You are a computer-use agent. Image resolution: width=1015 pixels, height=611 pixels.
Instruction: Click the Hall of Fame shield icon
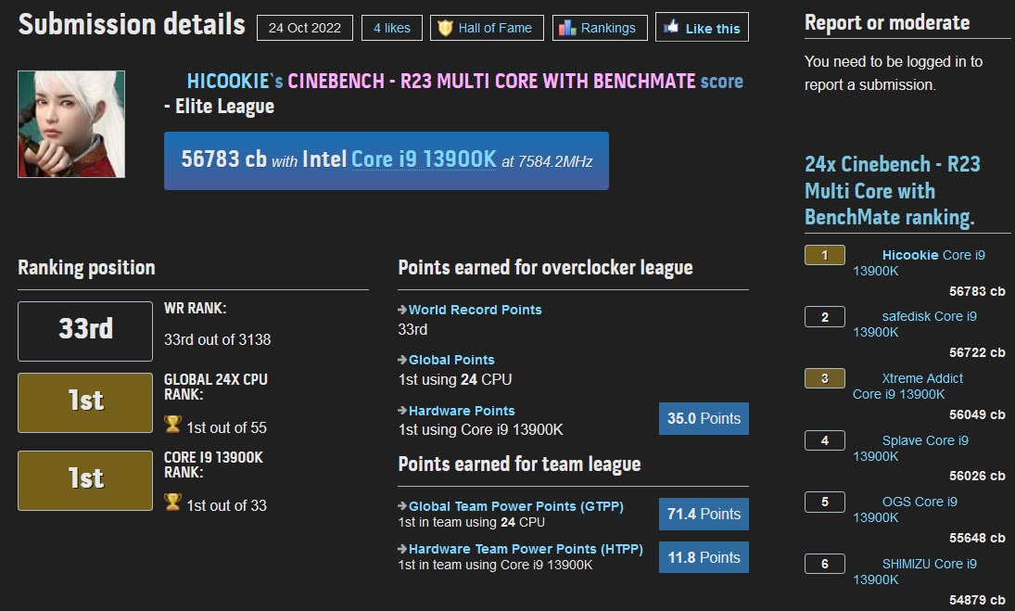[445, 28]
